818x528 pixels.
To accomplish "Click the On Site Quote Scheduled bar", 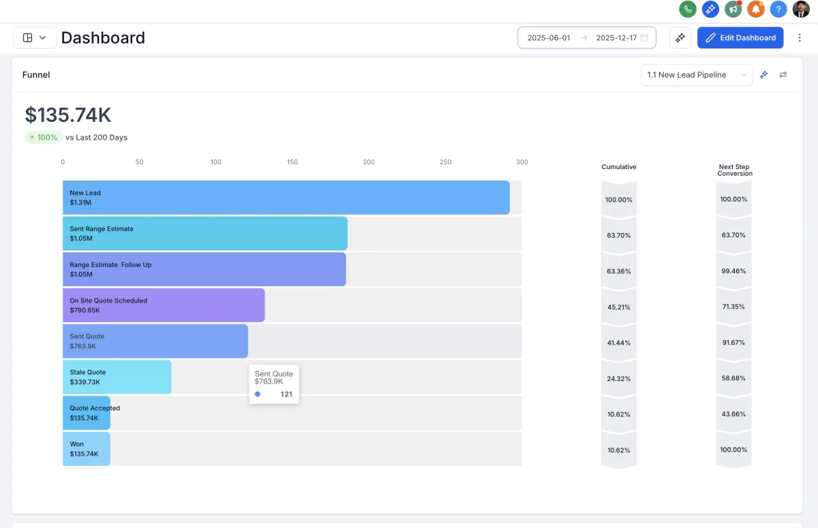I will pos(164,305).
